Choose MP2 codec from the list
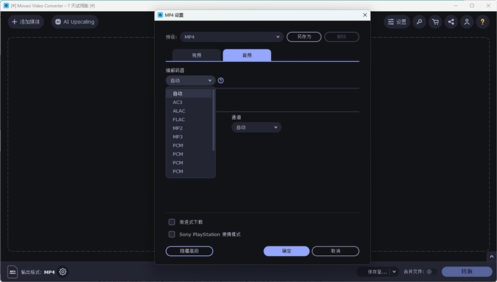The image size is (497, 282). coord(189,128)
